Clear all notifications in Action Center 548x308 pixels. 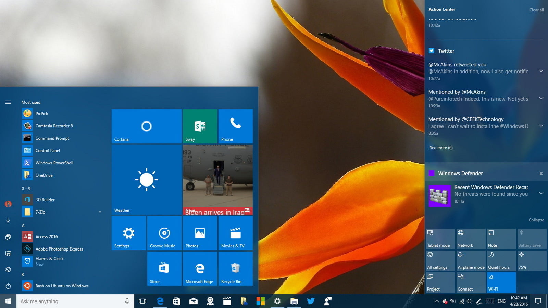pyautogui.click(x=536, y=10)
